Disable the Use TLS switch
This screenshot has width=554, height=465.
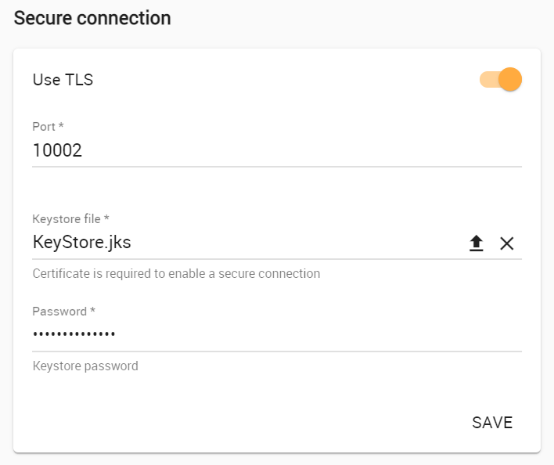point(501,79)
